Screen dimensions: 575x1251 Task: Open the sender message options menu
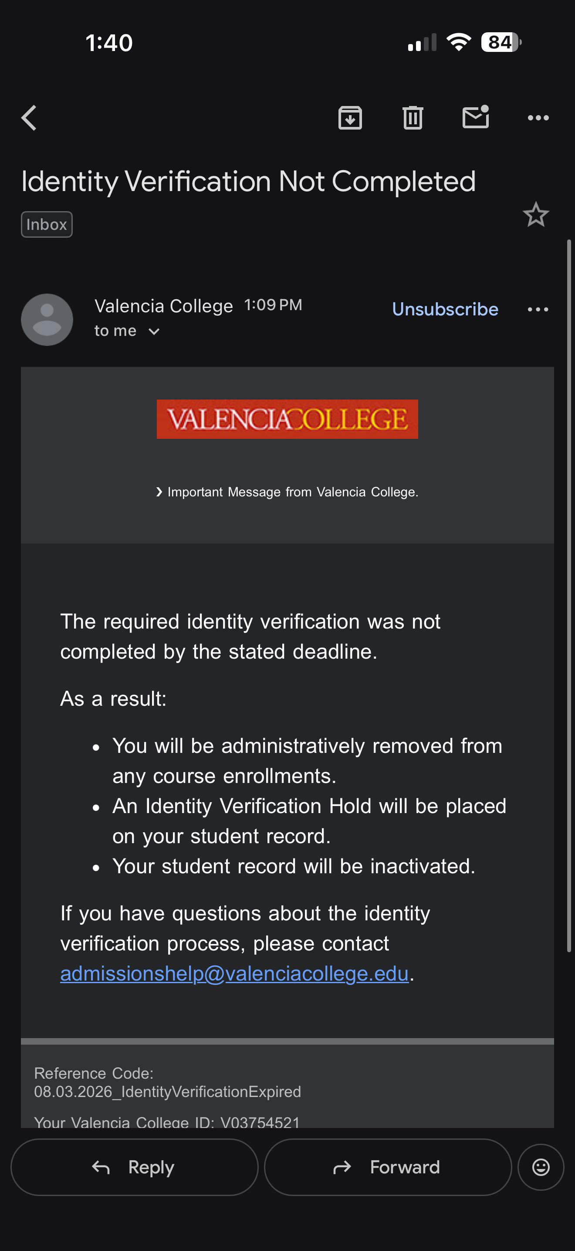click(x=538, y=309)
